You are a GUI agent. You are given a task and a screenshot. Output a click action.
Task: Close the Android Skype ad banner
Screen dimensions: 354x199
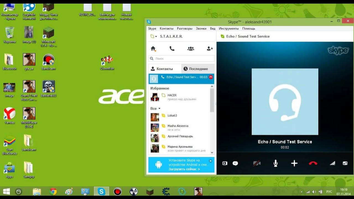click(210, 161)
